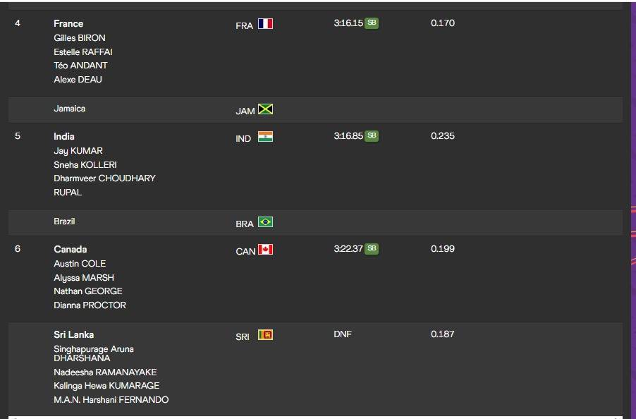
Task: Open athlete Gilles BIRON's profile
Action: click(x=80, y=37)
